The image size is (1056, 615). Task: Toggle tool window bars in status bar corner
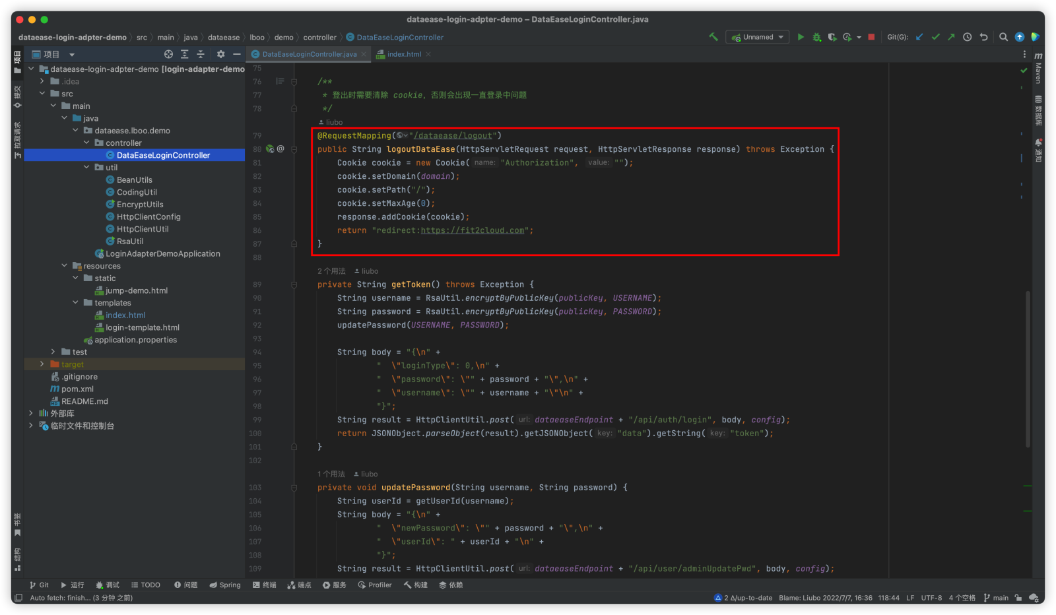pyautogui.click(x=18, y=598)
